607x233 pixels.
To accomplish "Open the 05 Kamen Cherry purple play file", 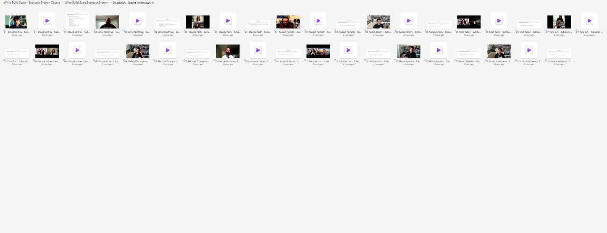I will [x=408, y=21].
